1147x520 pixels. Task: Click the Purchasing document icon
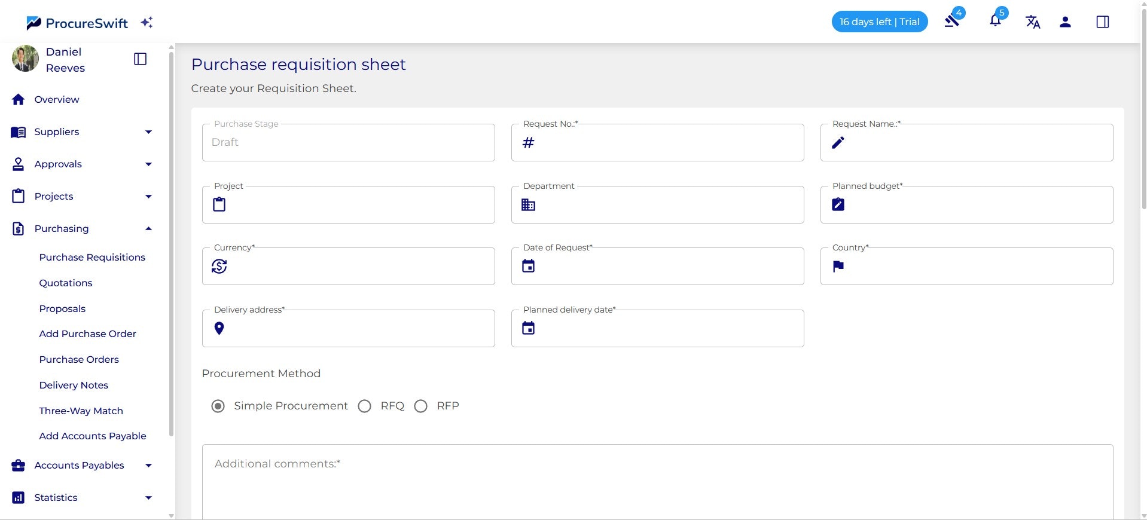[x=19, y=228]
